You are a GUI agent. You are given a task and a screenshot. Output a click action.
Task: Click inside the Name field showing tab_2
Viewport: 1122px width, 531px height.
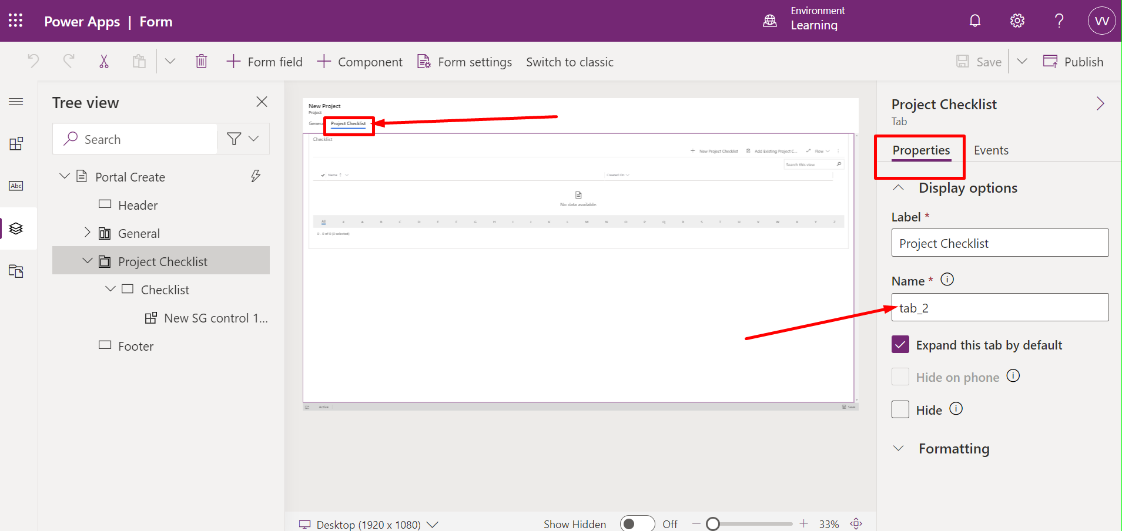point(999,307)
